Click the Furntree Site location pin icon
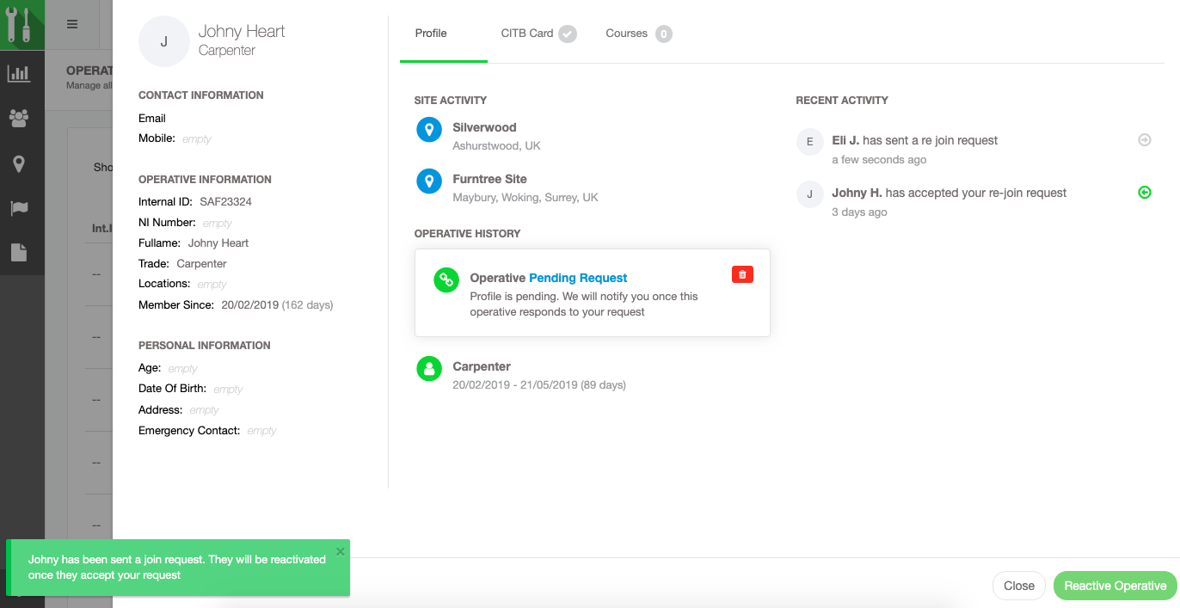1180x608 pixels. click(428, 181)
